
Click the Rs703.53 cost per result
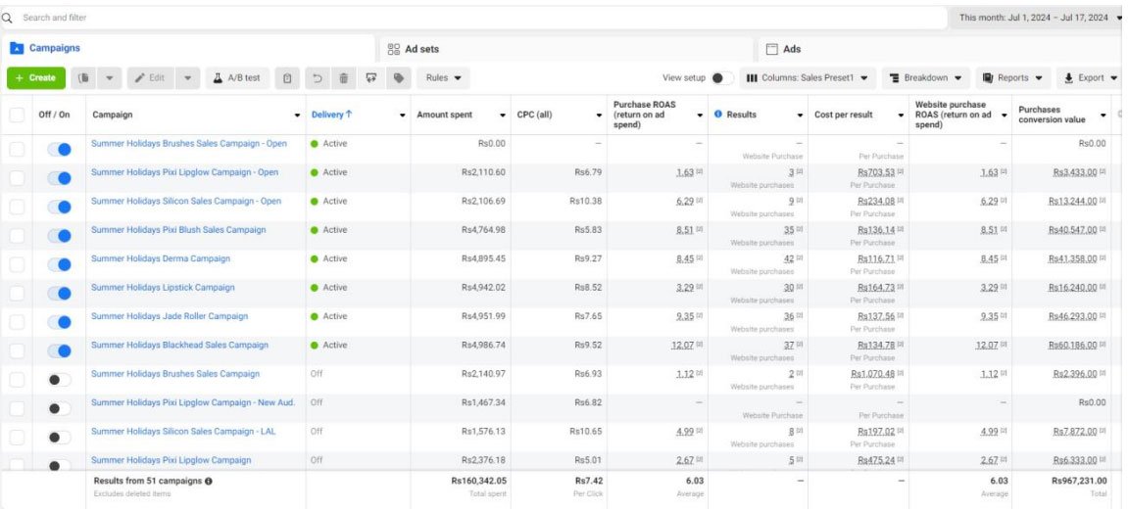click(876, 172)
